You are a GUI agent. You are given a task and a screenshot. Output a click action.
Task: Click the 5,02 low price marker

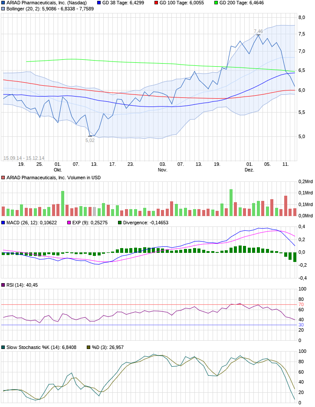click(90, 140)
